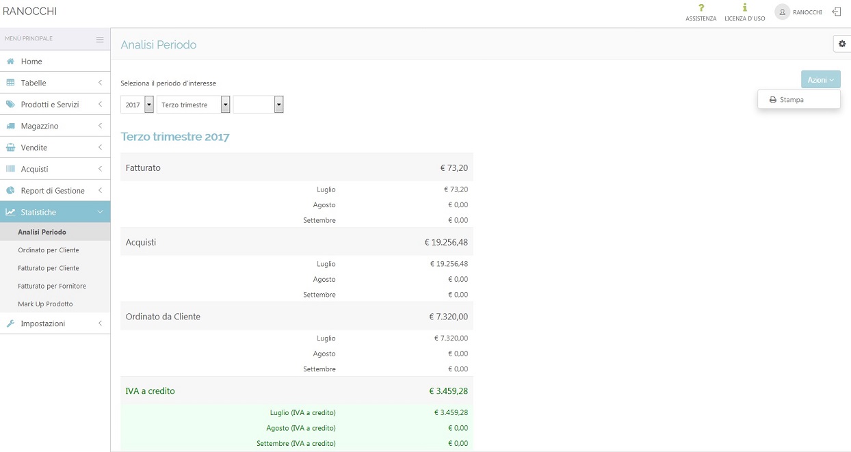Image resolution: width=851 pixels, height=452 pixels.
Task: Click the RANOCCHI logo text
Action: pyautogui.click(x=30, y=12)
